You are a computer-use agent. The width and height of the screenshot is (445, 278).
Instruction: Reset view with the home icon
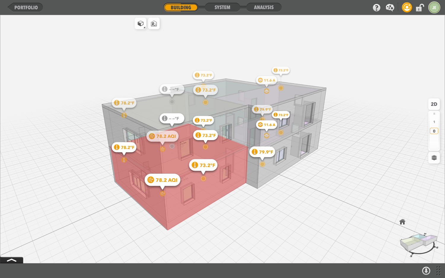[402, 222]
